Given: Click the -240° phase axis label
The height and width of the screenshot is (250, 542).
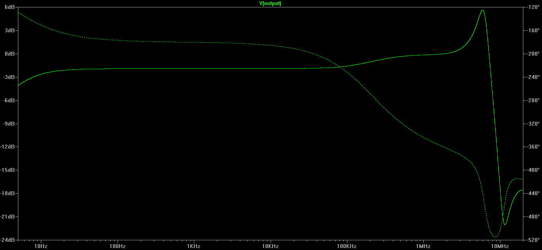Looking at the screenshot, I should coord(532,77).
